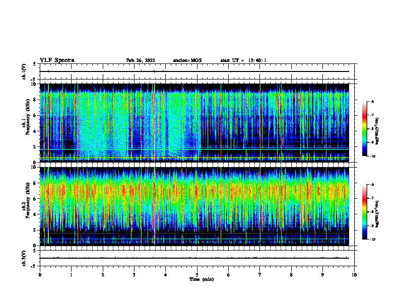Click the ch.1 spectrogram color scale bar
This screenshot has height=308, width=399.
(364, 129)
